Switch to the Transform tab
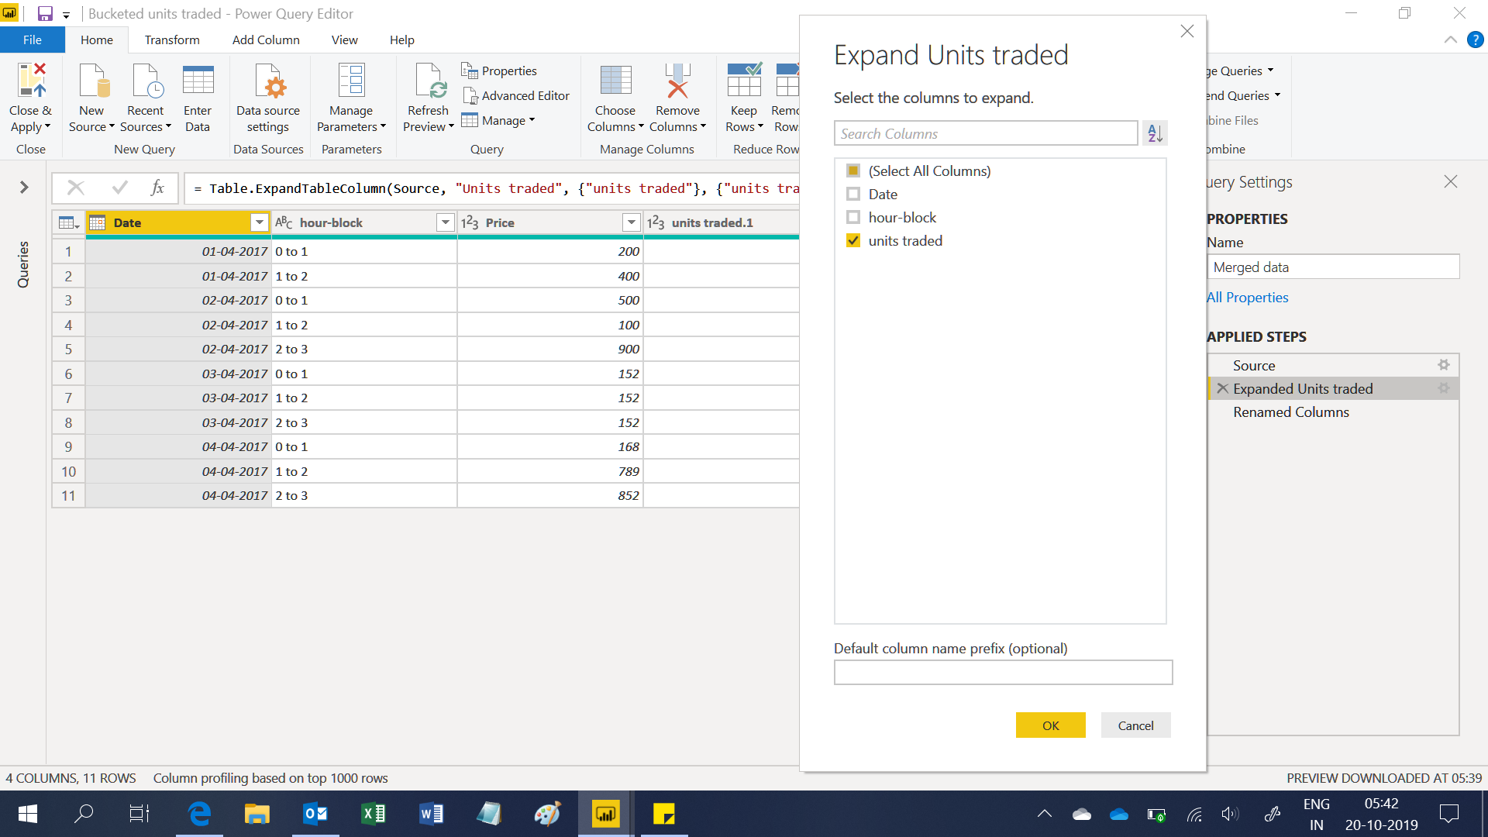 (x=172, y=40)
